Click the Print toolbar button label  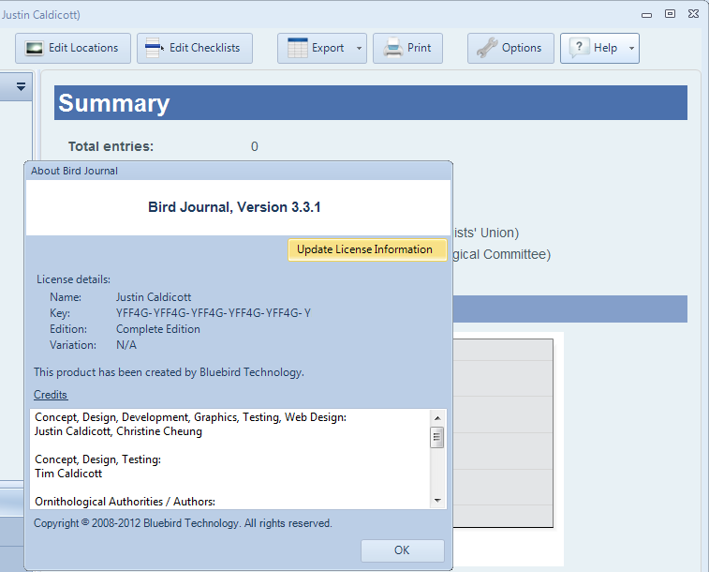(420, 48)
